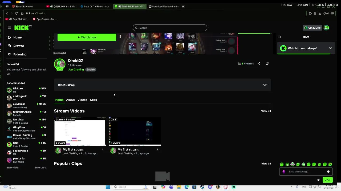Screen dimensions: 341x191
Task: Go to Home in the sidebar
Action: [x=15, y=37]
